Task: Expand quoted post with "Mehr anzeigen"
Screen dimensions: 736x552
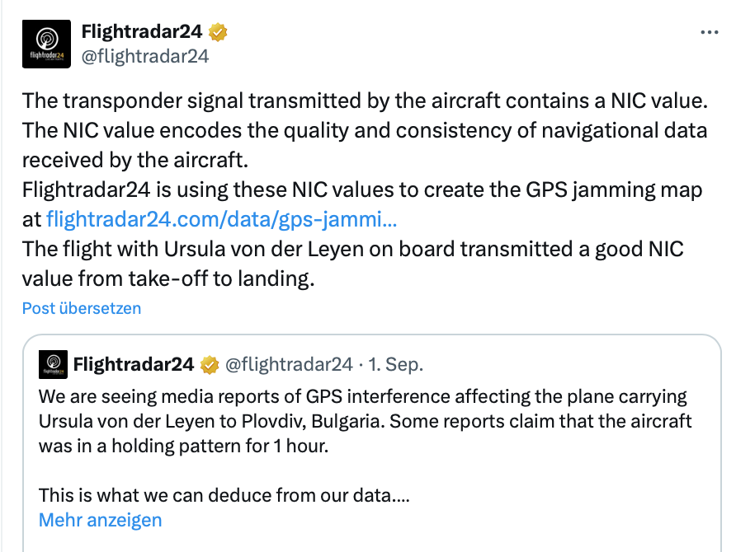Action: [x=100, y=520]
